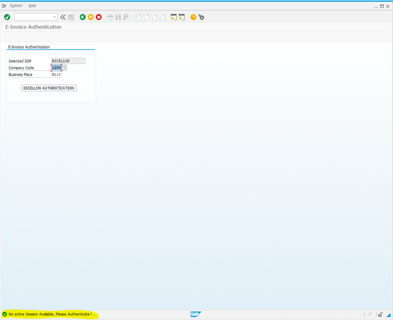The image size is (393, 320).
Task: Click the EXCELLON AUTHENTICATION button
Action: [49, 88]
